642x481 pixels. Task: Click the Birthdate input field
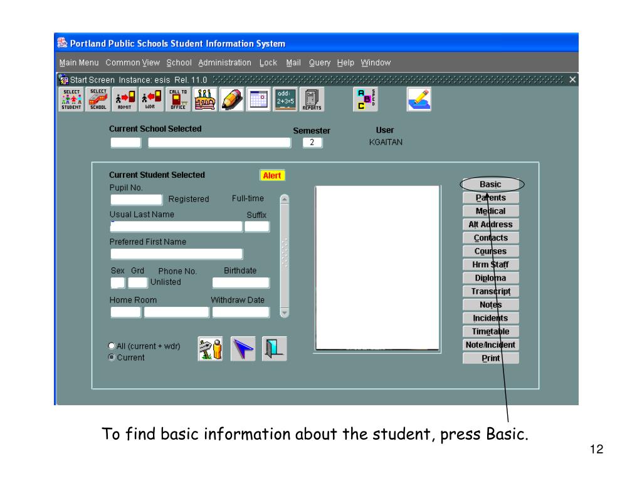[241, 282]
